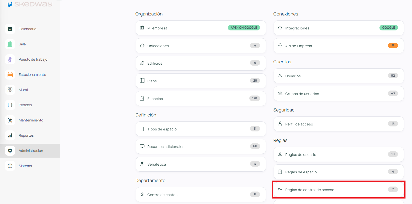The width and height of the screenshot is (412, 204).
Task: Select Reglas de control de acceso
Action: 338,190
